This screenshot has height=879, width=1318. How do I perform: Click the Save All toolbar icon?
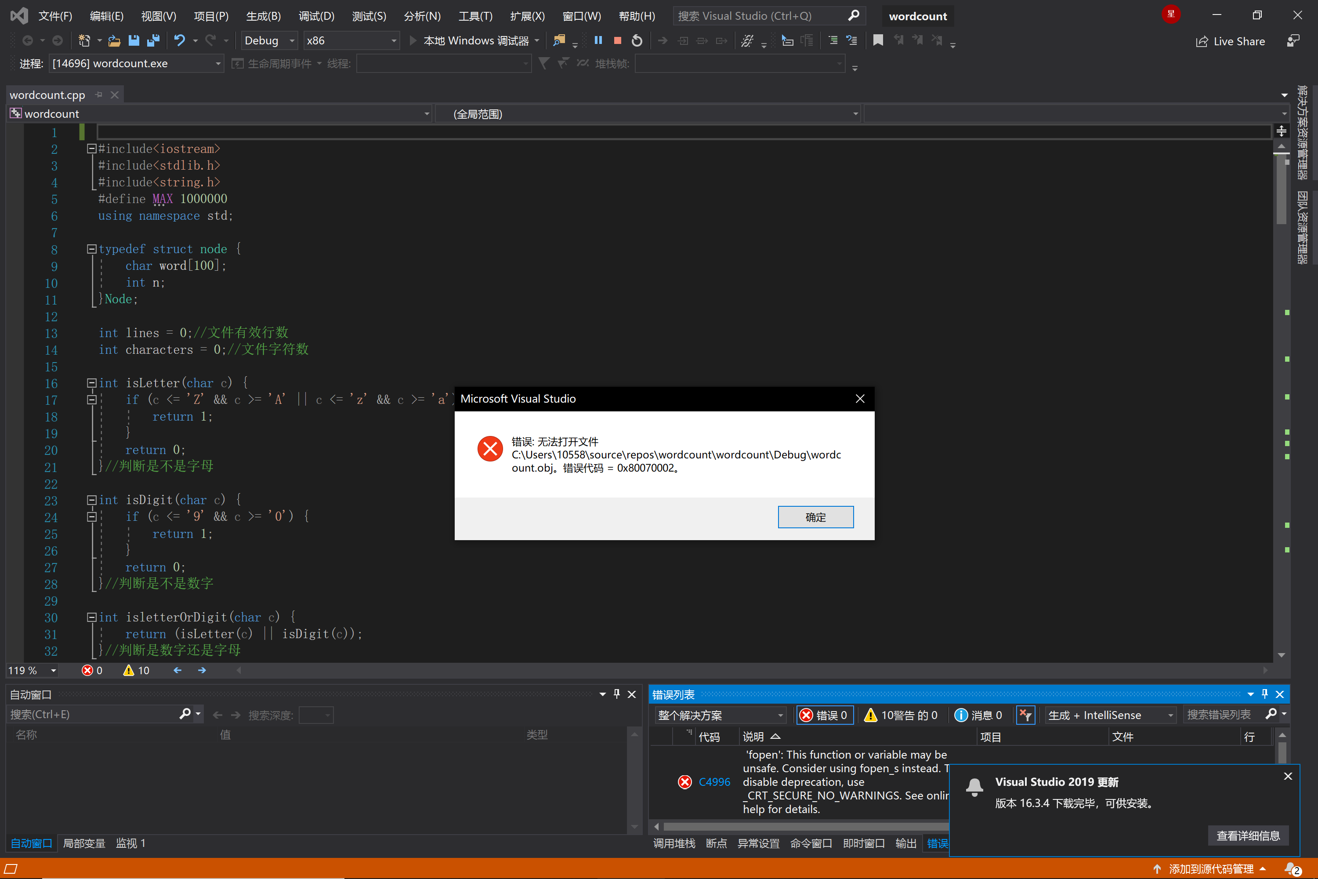coord(152,40)
